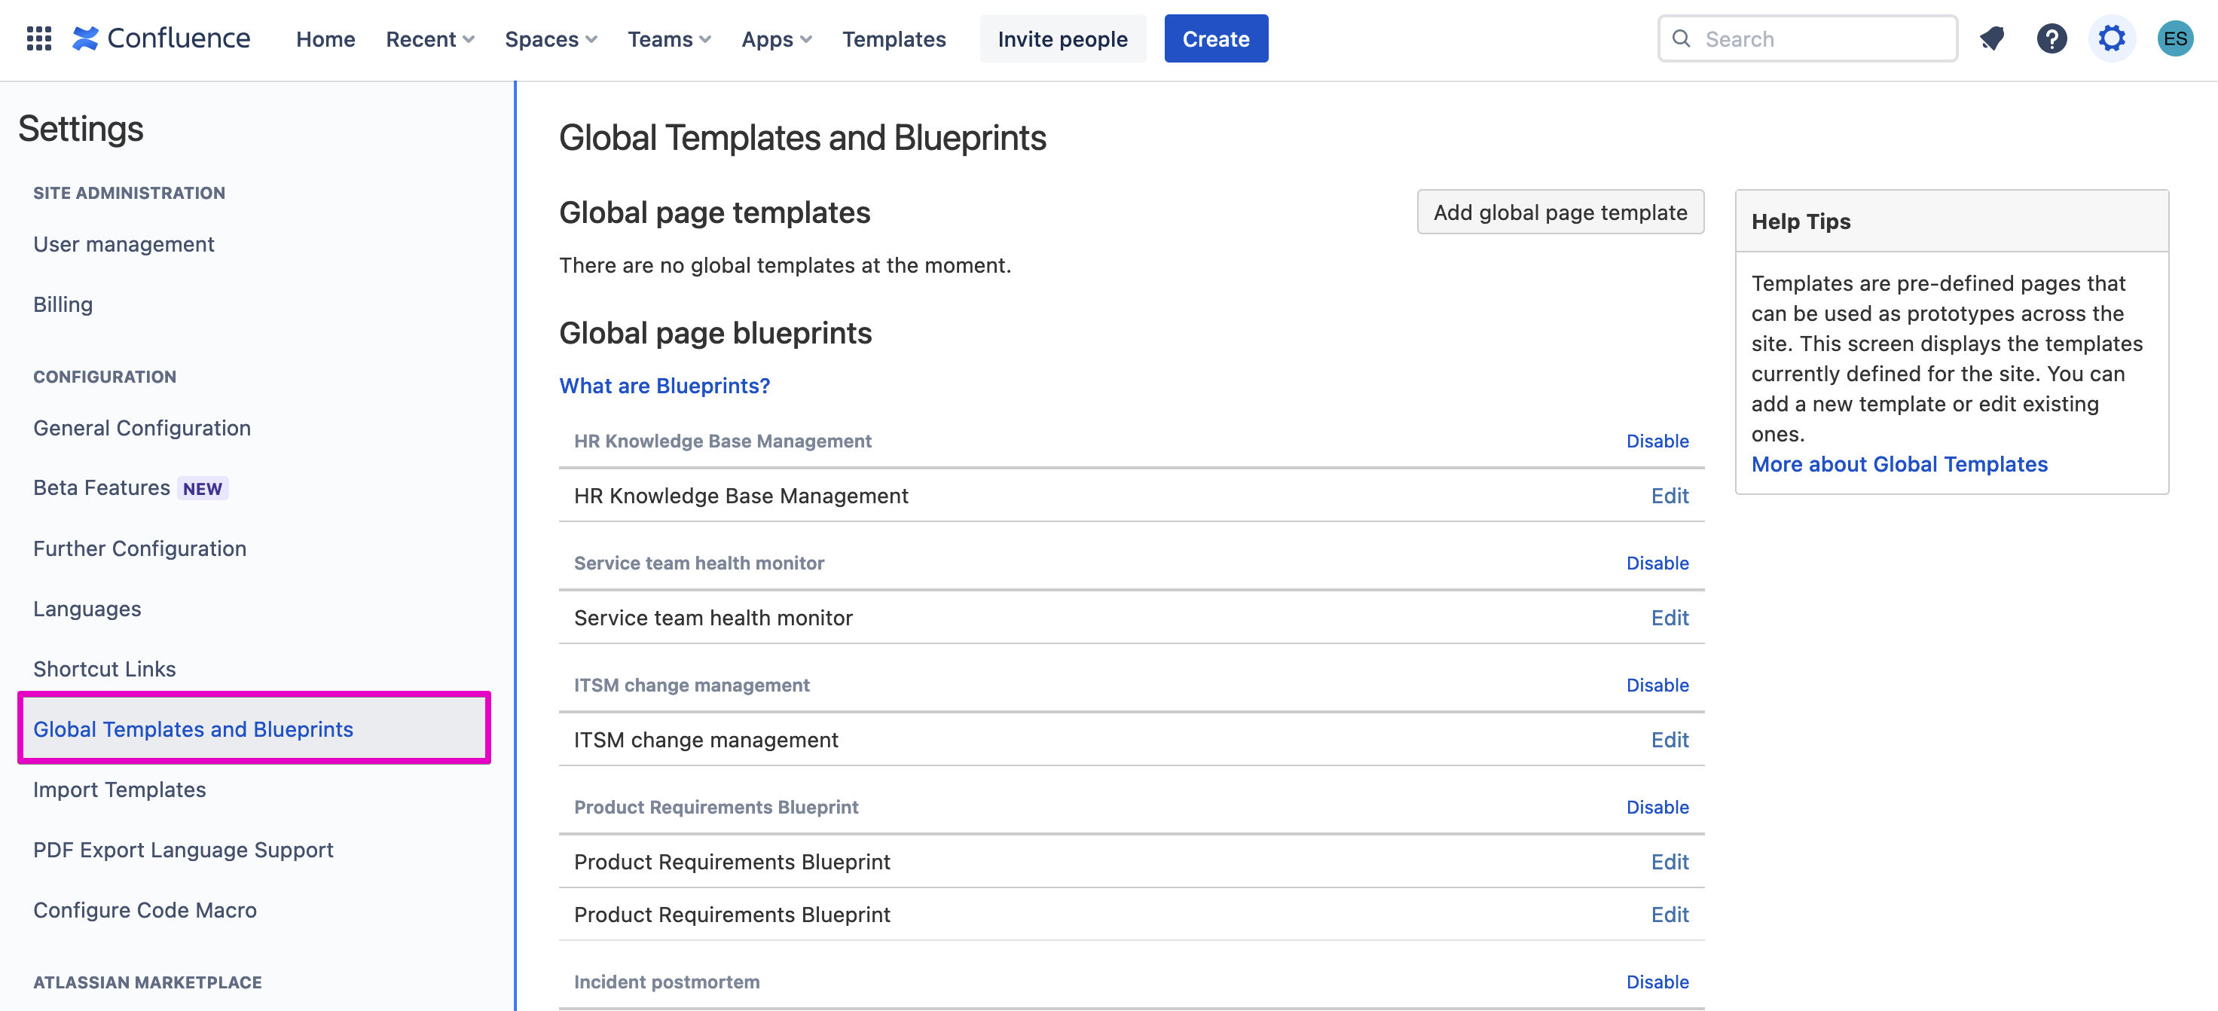Open the What are Blueprints link
Viewport: 2218px width, 1011px height.
[664, 386]
